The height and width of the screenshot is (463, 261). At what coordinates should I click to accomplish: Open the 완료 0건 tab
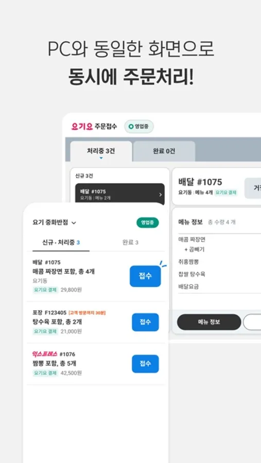pos(164,151)
